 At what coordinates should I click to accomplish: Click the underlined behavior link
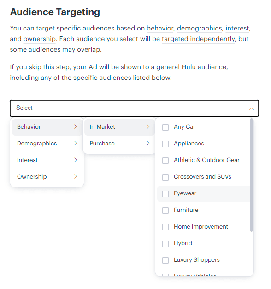click(160, 28)
